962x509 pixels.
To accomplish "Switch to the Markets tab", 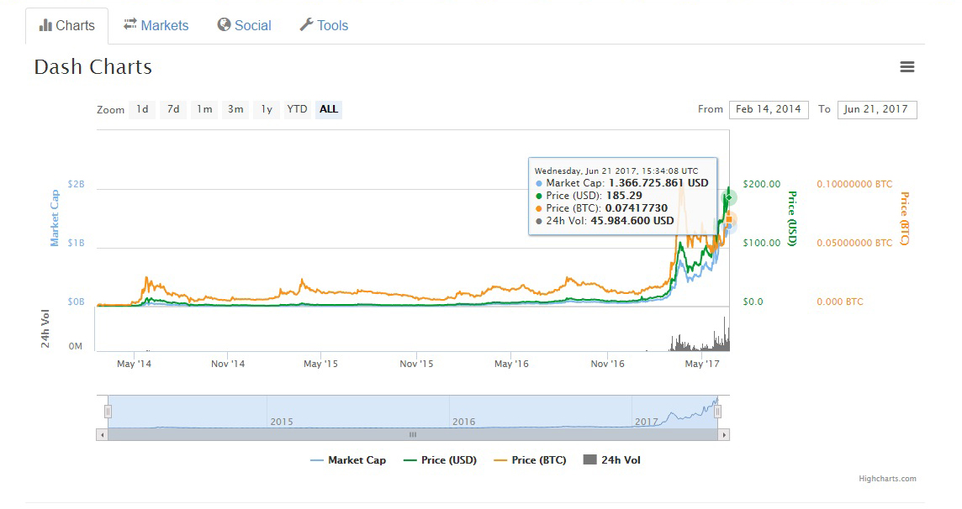I will click(156, 25).
